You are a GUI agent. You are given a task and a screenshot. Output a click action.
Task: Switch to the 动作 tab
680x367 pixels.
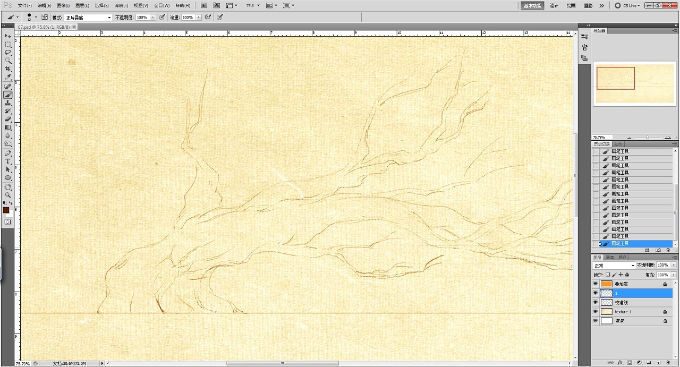pos(618,144)
